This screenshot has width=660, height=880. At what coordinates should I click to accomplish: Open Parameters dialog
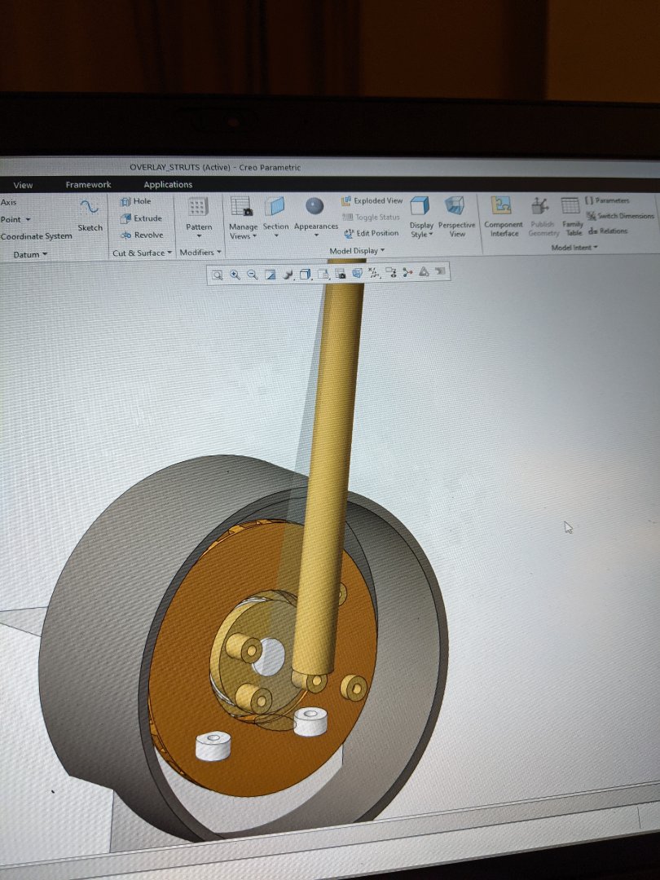click(607, 200)
